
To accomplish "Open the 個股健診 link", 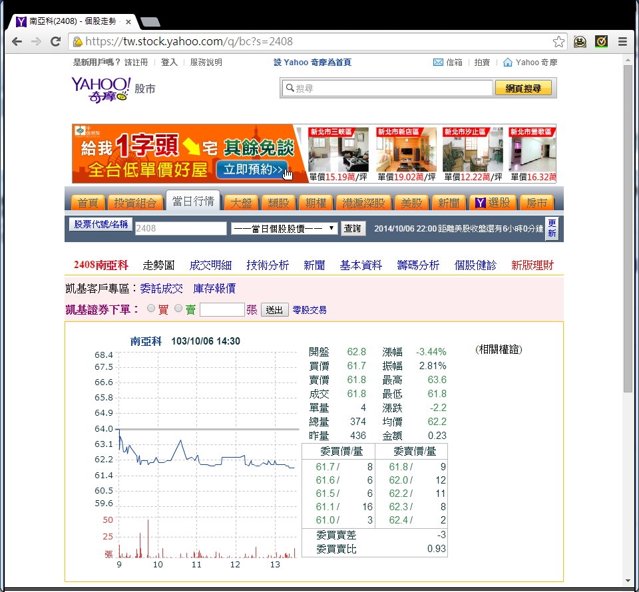I will pos(475,265).
